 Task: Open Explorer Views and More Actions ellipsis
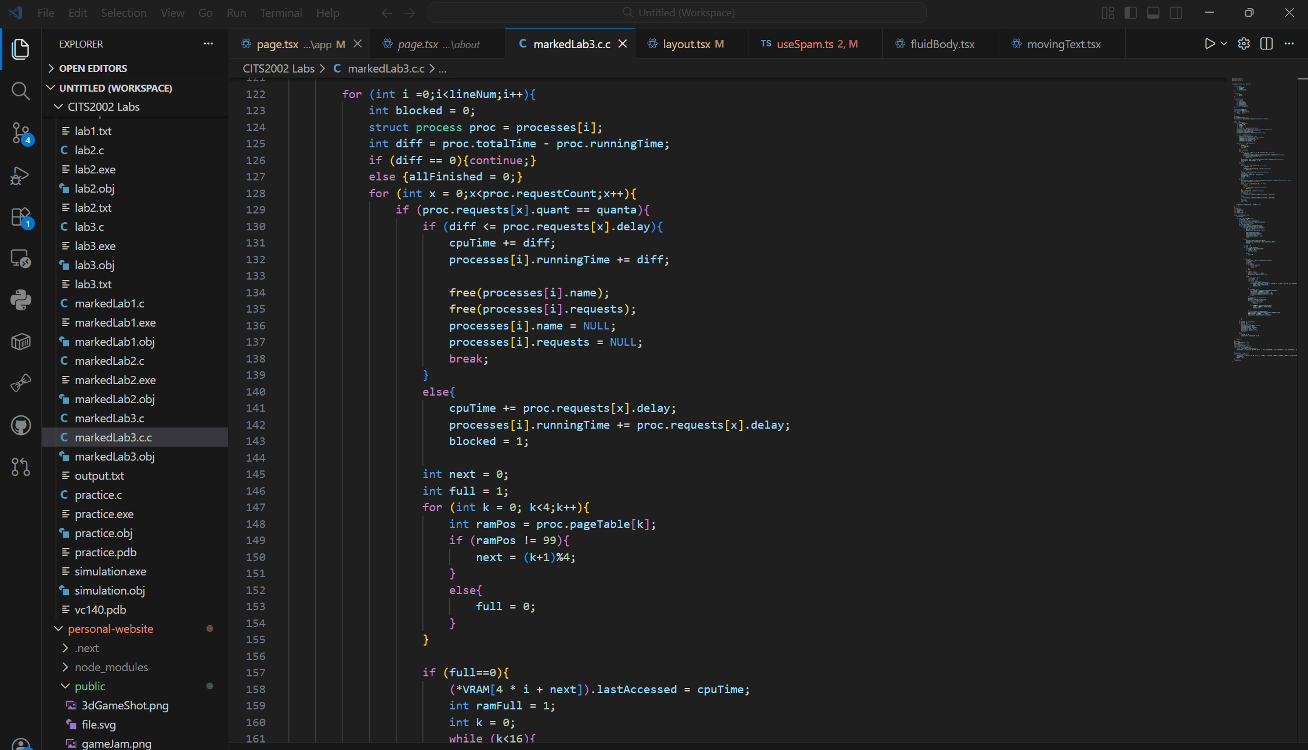tap(208, 44)
